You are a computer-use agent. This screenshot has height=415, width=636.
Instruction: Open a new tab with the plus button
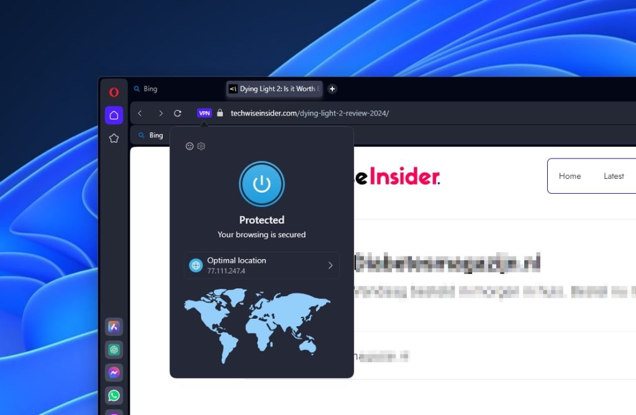(x=332, y=89)
